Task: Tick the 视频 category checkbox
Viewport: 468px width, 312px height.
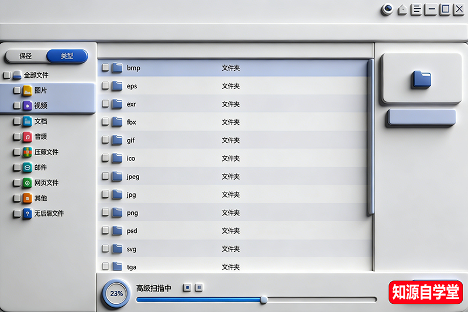Action: (x=17, y=105)
